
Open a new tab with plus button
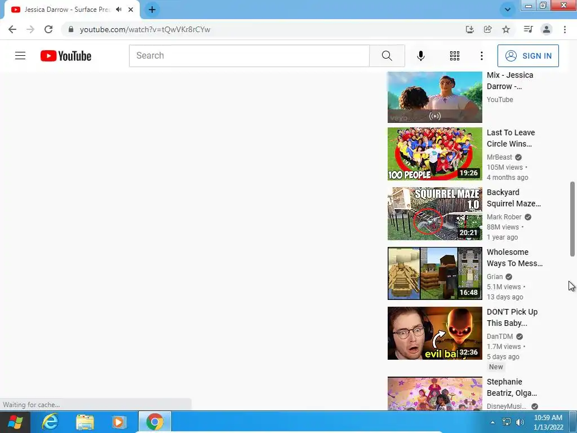point(152,10)
